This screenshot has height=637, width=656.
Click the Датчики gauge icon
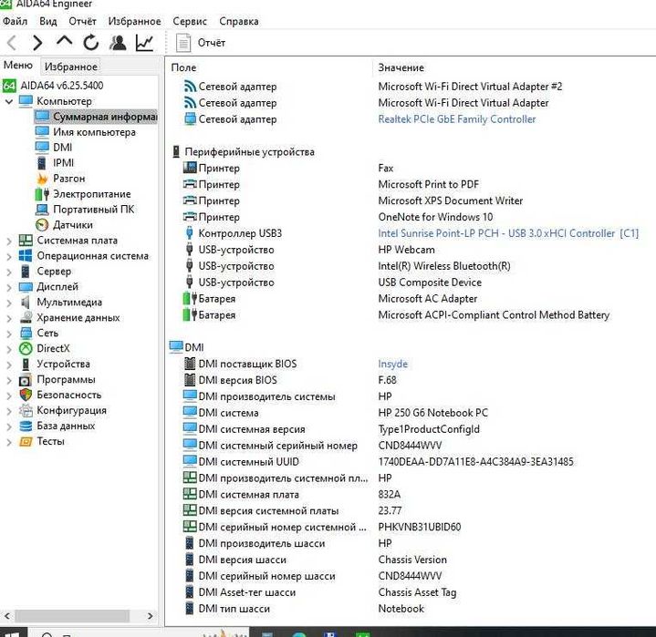point(42,225)
